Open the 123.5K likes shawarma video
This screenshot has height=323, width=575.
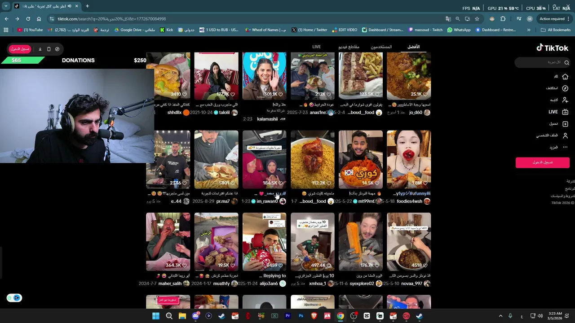coord(361,76)
